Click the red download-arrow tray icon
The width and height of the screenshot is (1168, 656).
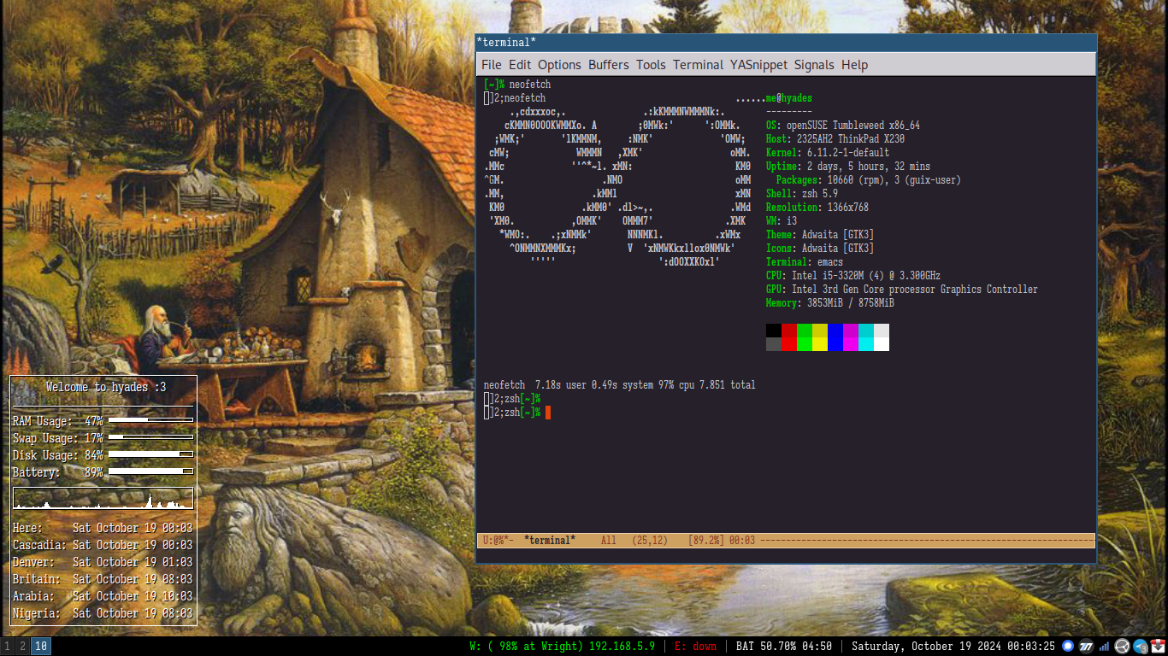1159,647
